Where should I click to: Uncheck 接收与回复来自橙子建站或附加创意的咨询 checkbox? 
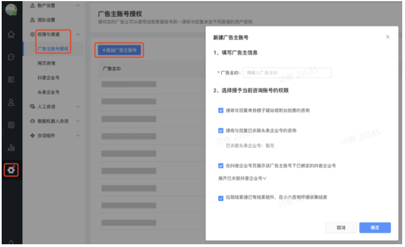[221, 110]
